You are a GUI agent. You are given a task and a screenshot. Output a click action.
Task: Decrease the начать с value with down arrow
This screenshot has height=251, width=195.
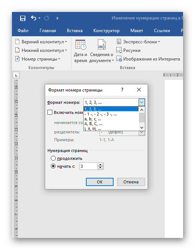point(100,168)
